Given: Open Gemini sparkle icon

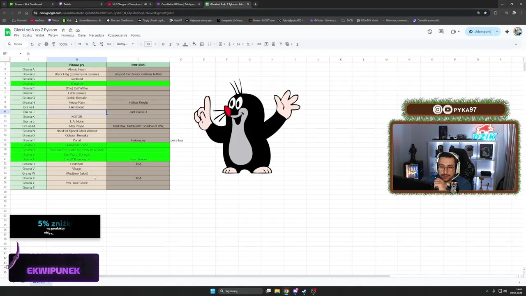Looking at the screenshot, I should 507,32.
